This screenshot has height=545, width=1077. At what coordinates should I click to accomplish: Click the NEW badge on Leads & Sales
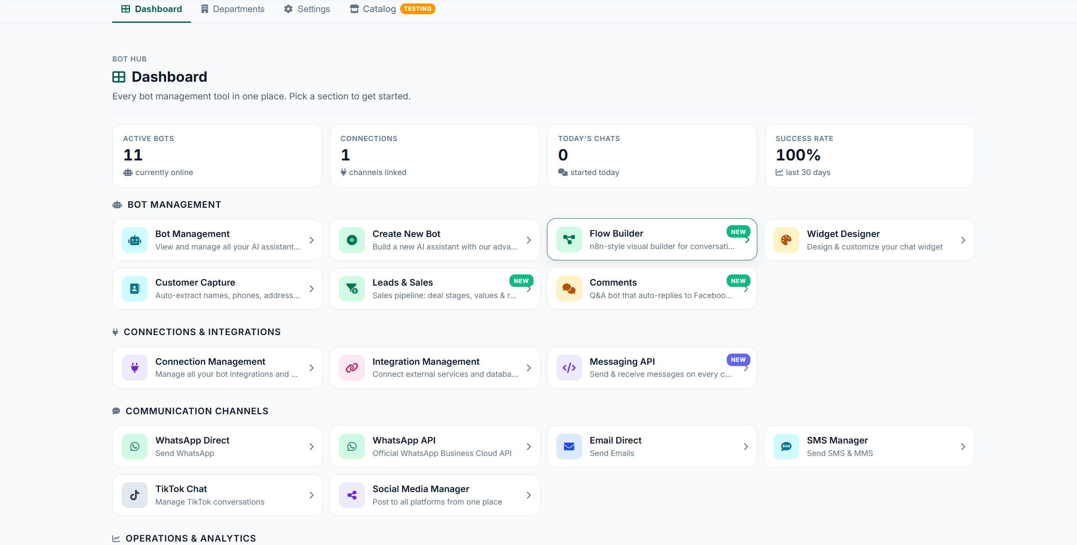pyautogui.click(x=521, y=281)
